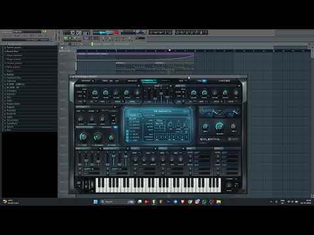Click Sylenth1 Osc A1 volume knob
Image resolution: width=314 pixels, height=235 pixels.
pos(94,93)
